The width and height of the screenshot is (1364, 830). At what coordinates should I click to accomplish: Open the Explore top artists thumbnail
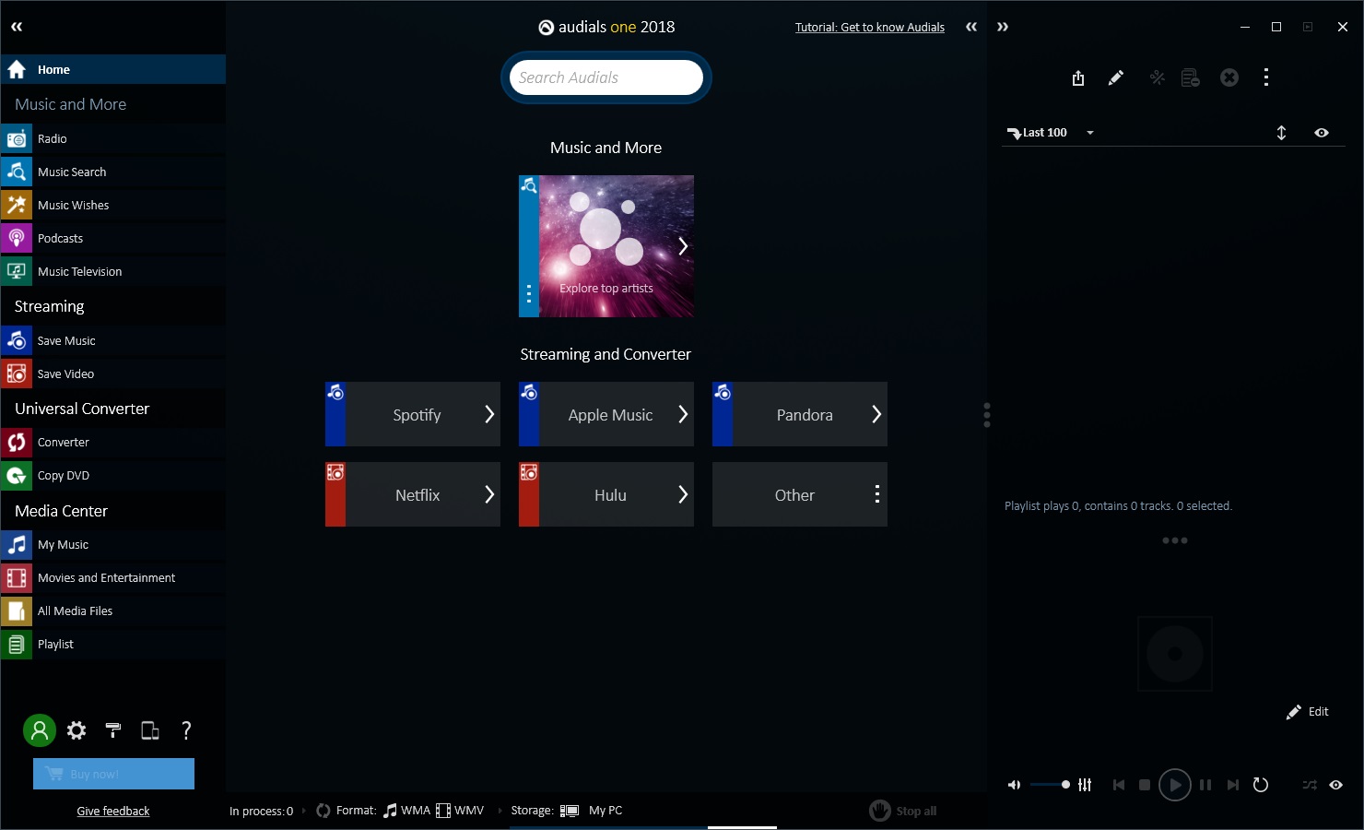point(606,246)
